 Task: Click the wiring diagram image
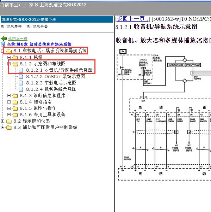tap(164, 114)
